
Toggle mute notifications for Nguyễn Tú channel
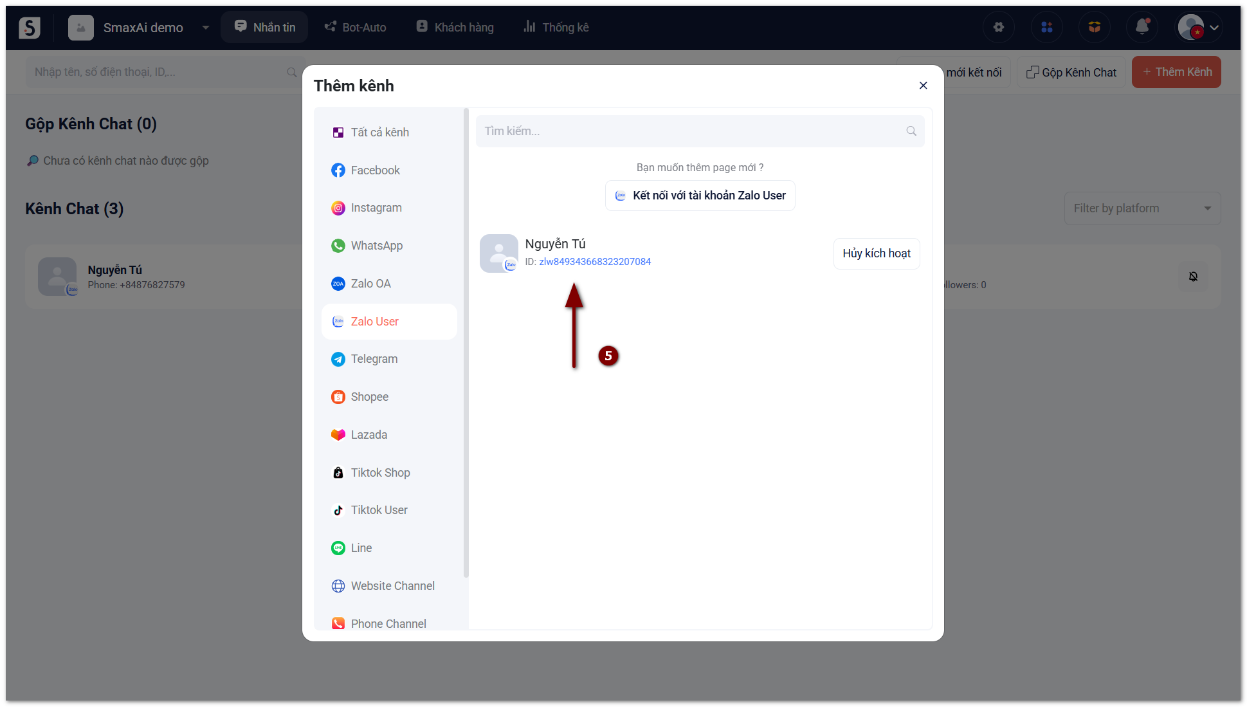click(1193, 277)
